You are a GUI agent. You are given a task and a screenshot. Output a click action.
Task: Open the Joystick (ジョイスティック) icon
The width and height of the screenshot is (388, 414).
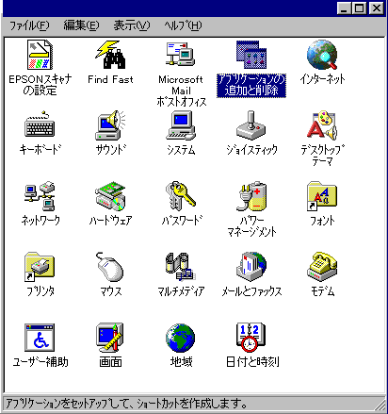251,125
